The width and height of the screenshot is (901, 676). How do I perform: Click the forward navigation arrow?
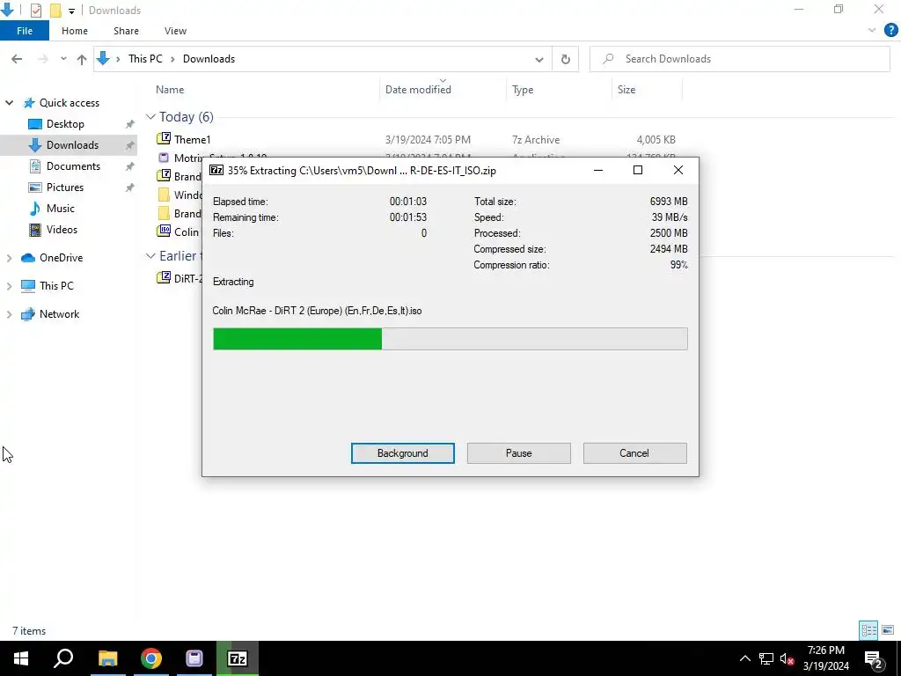(x=42, y=59)
